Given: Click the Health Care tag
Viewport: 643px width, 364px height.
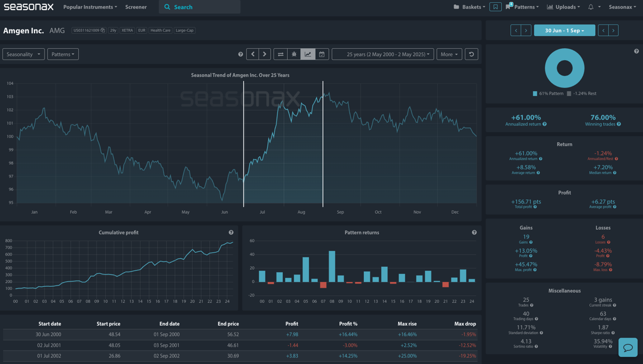Looking at the screenshot, I should [160, 31].
